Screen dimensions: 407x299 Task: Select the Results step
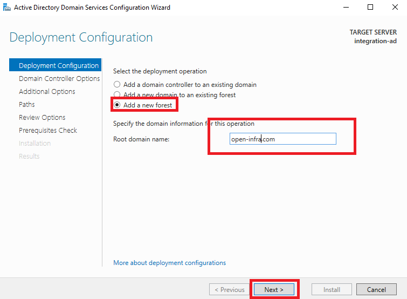[29, 157]
